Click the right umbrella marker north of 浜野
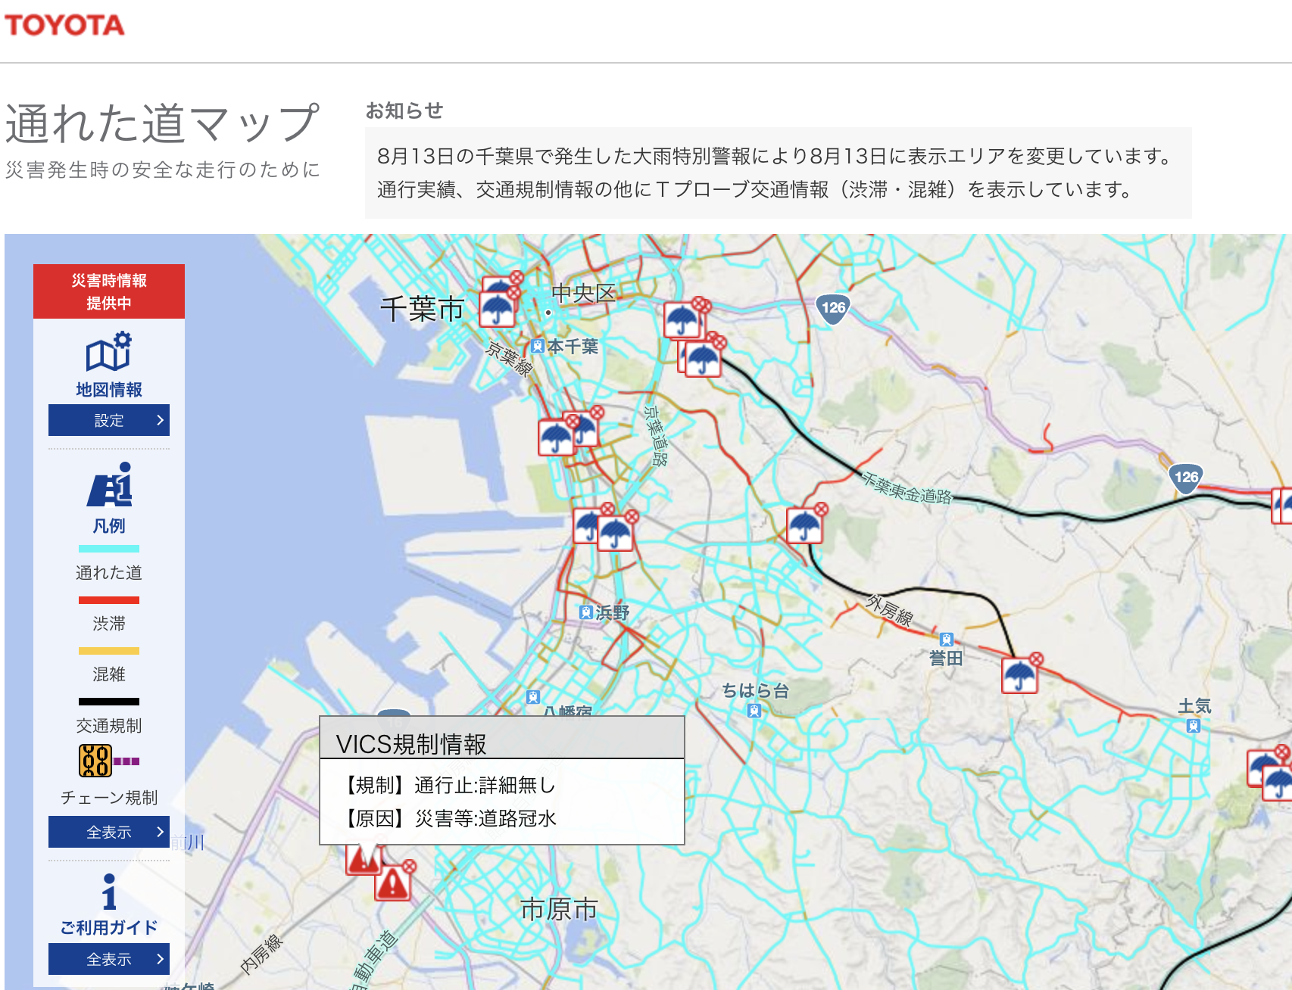Screen dimensions: 1292x990 (615, 532)
